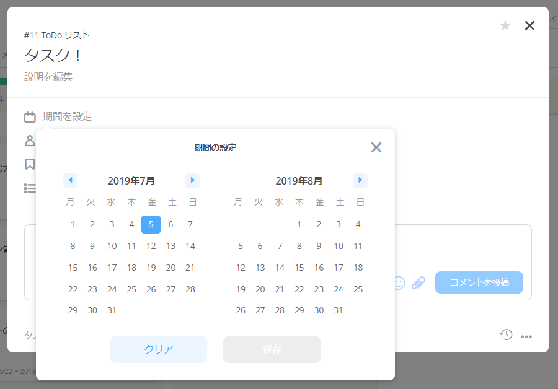Open the label bookmark icon
This screenshot has height=389, width=558.
(29, 164)
